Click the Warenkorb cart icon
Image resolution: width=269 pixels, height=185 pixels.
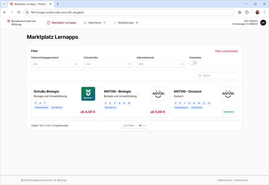85,22
